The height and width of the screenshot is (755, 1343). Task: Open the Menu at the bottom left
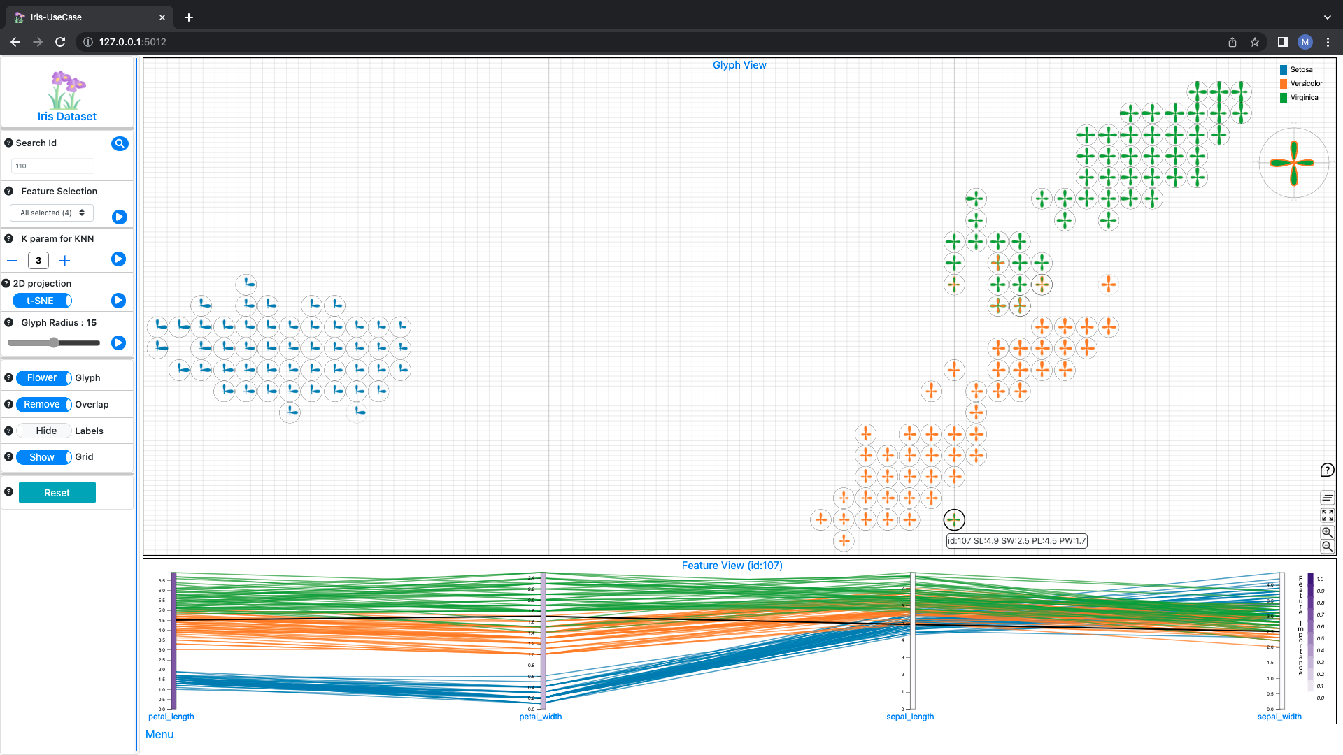coord(159,734)
